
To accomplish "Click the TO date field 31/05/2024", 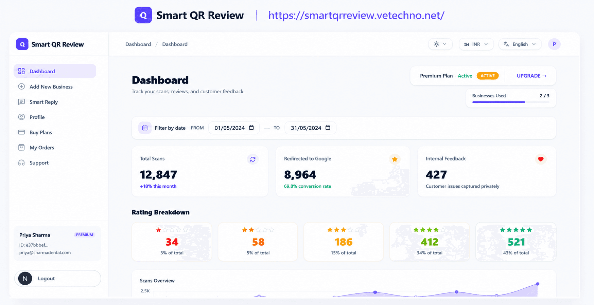I will (310, 128).
